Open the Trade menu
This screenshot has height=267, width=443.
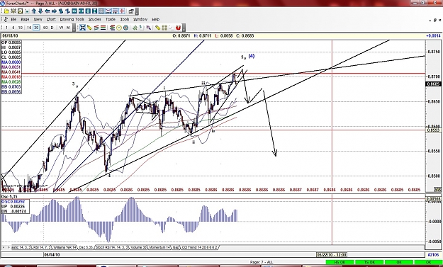[111, 19]
